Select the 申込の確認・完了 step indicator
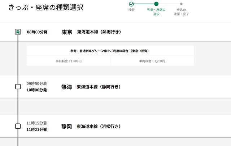231x146 pixels. (x=181, y=4)
